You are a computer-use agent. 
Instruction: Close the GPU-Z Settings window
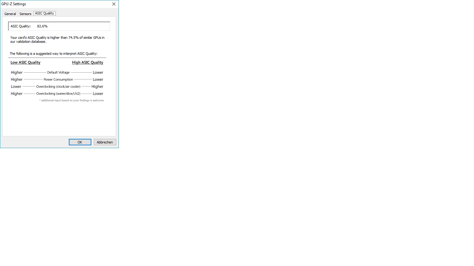[x=114, y=4]
